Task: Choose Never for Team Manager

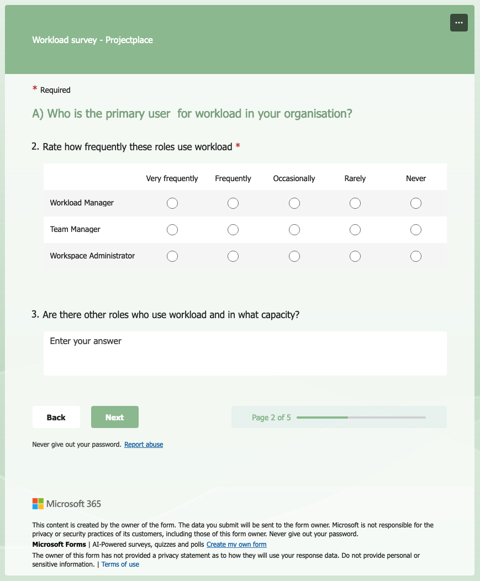Action: [x=416, y=230]
